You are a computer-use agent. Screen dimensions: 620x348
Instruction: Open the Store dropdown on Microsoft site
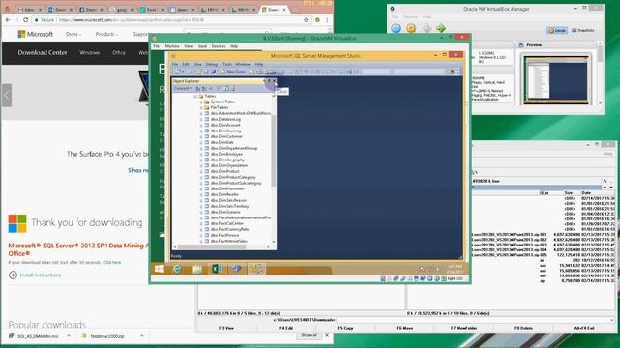74,35
